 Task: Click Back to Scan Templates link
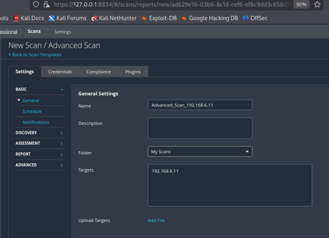[x=35, y=55]
